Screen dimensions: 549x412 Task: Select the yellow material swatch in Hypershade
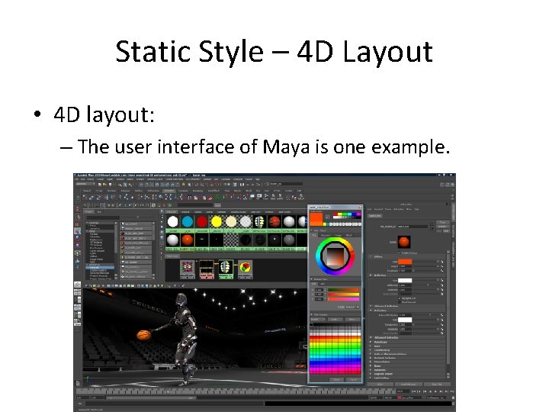click(x=217, y=222)
